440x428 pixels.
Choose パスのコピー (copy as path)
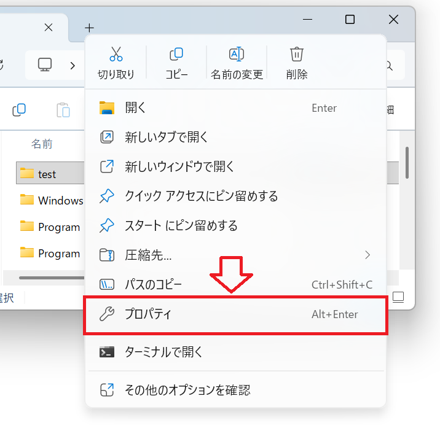[236, 284]
